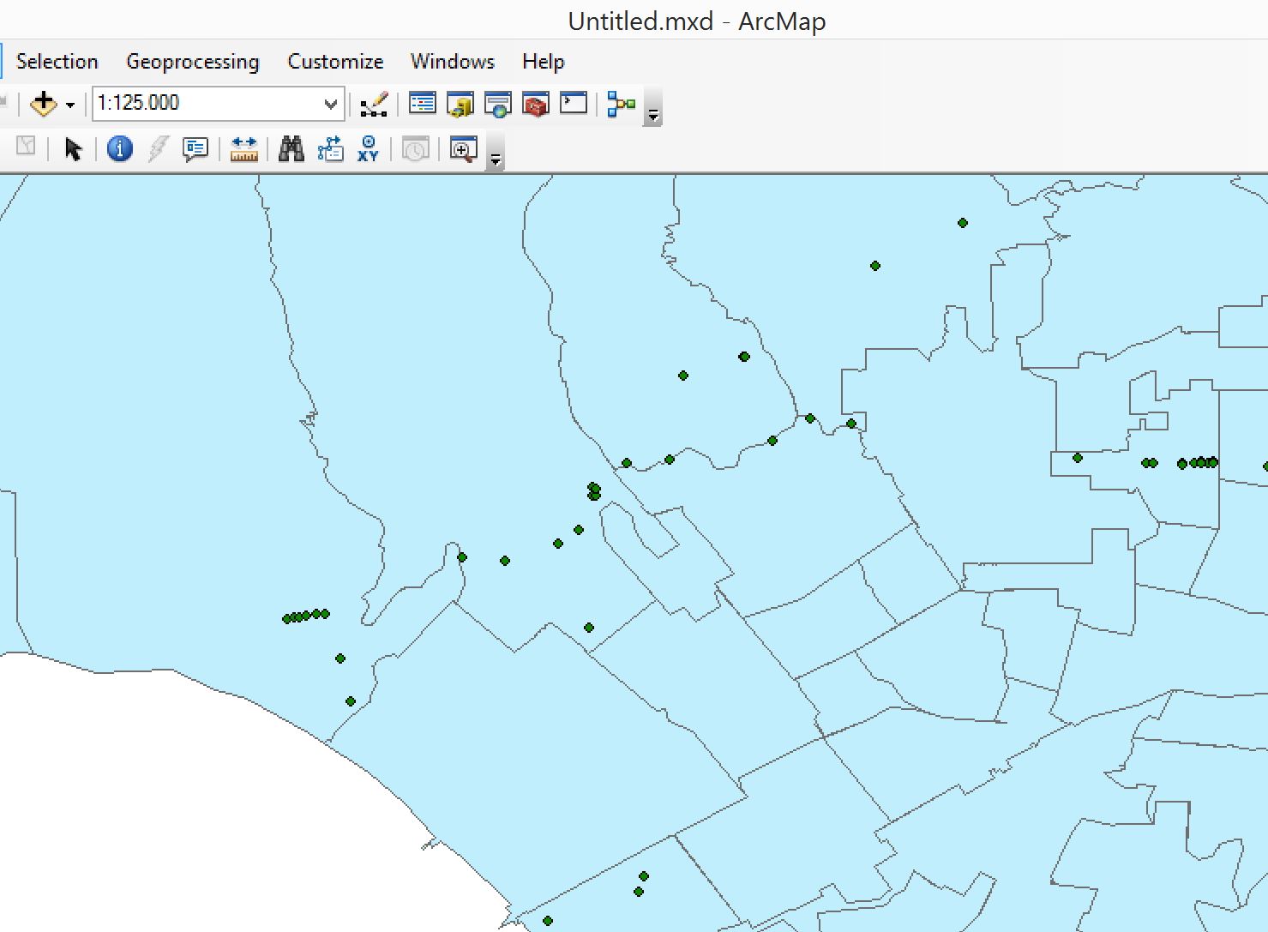Create a Viewer Window
This screenshot has height=932, width=1268.
tap(463, 149)
